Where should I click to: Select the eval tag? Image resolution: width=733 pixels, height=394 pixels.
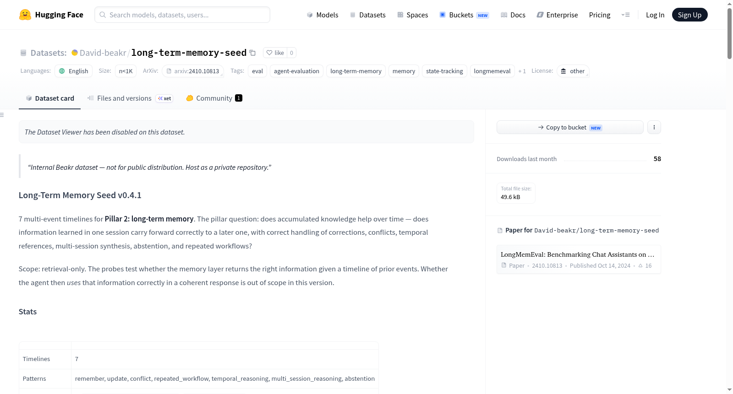pos(257,71)
